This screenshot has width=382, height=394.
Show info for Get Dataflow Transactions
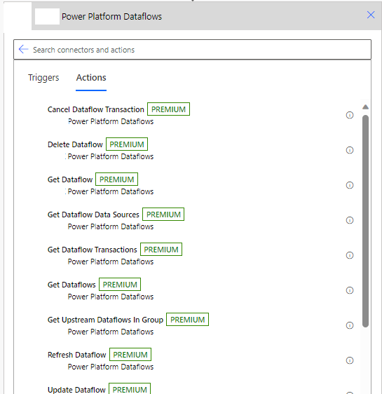pos(350,255)
